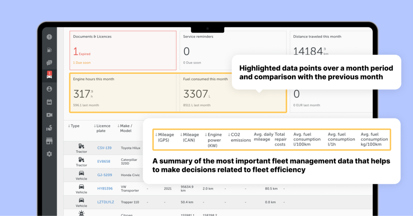Open the video camera sidebar icon

tap(49, 115)
